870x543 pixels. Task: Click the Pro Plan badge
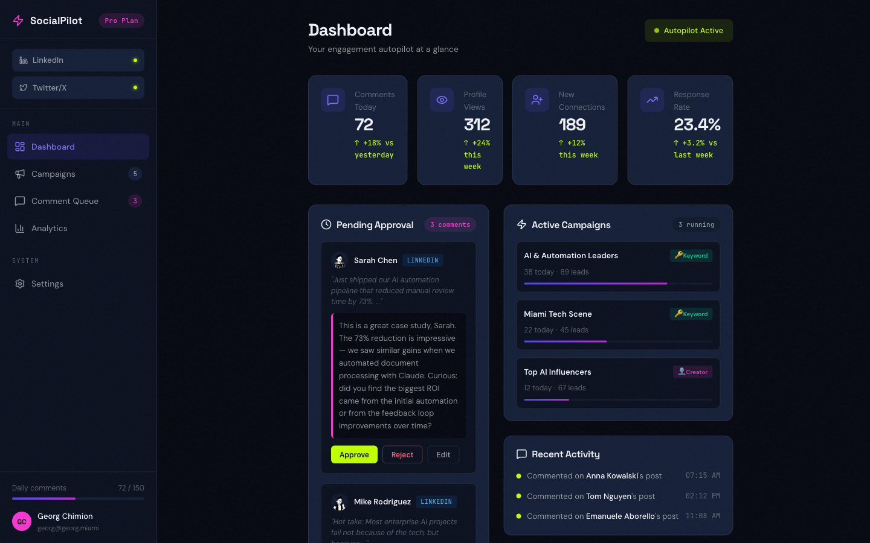(121, 21)
